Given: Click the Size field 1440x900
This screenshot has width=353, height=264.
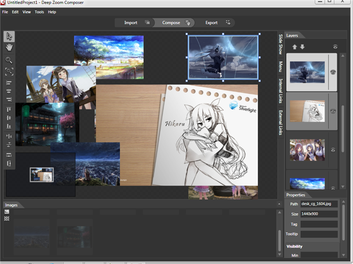Looking at the screenshot, I should pos(319,214).
